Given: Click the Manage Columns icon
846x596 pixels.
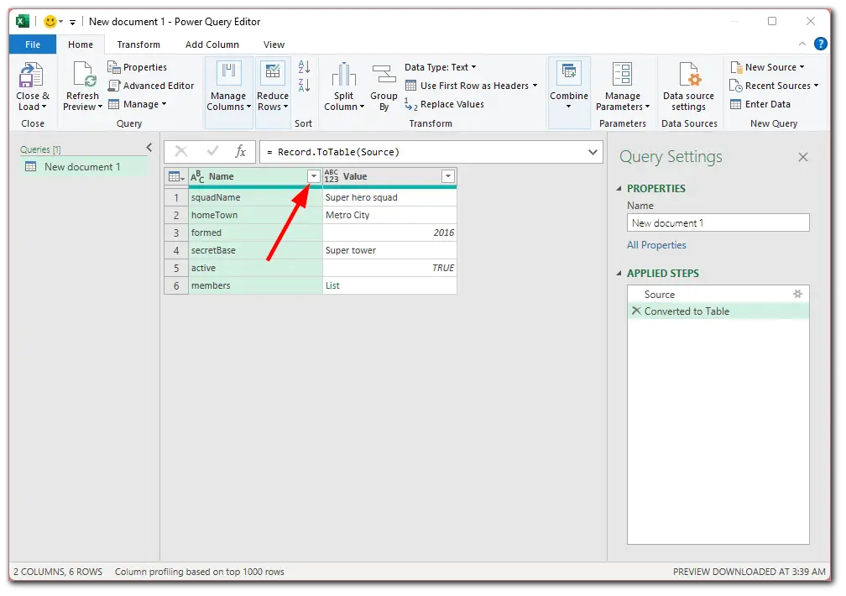Looking at the screenshot, I should click(228, 73).
